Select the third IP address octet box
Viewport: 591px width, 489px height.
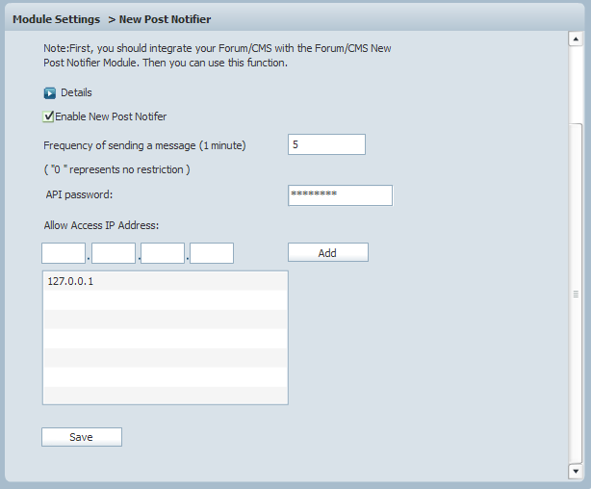click(163, 253)
